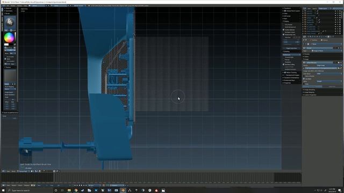Image resolution: width=344 pixels, height=193 pixels.
Task: Expand the Transform panel in sidebar
Action: [288, 9]
